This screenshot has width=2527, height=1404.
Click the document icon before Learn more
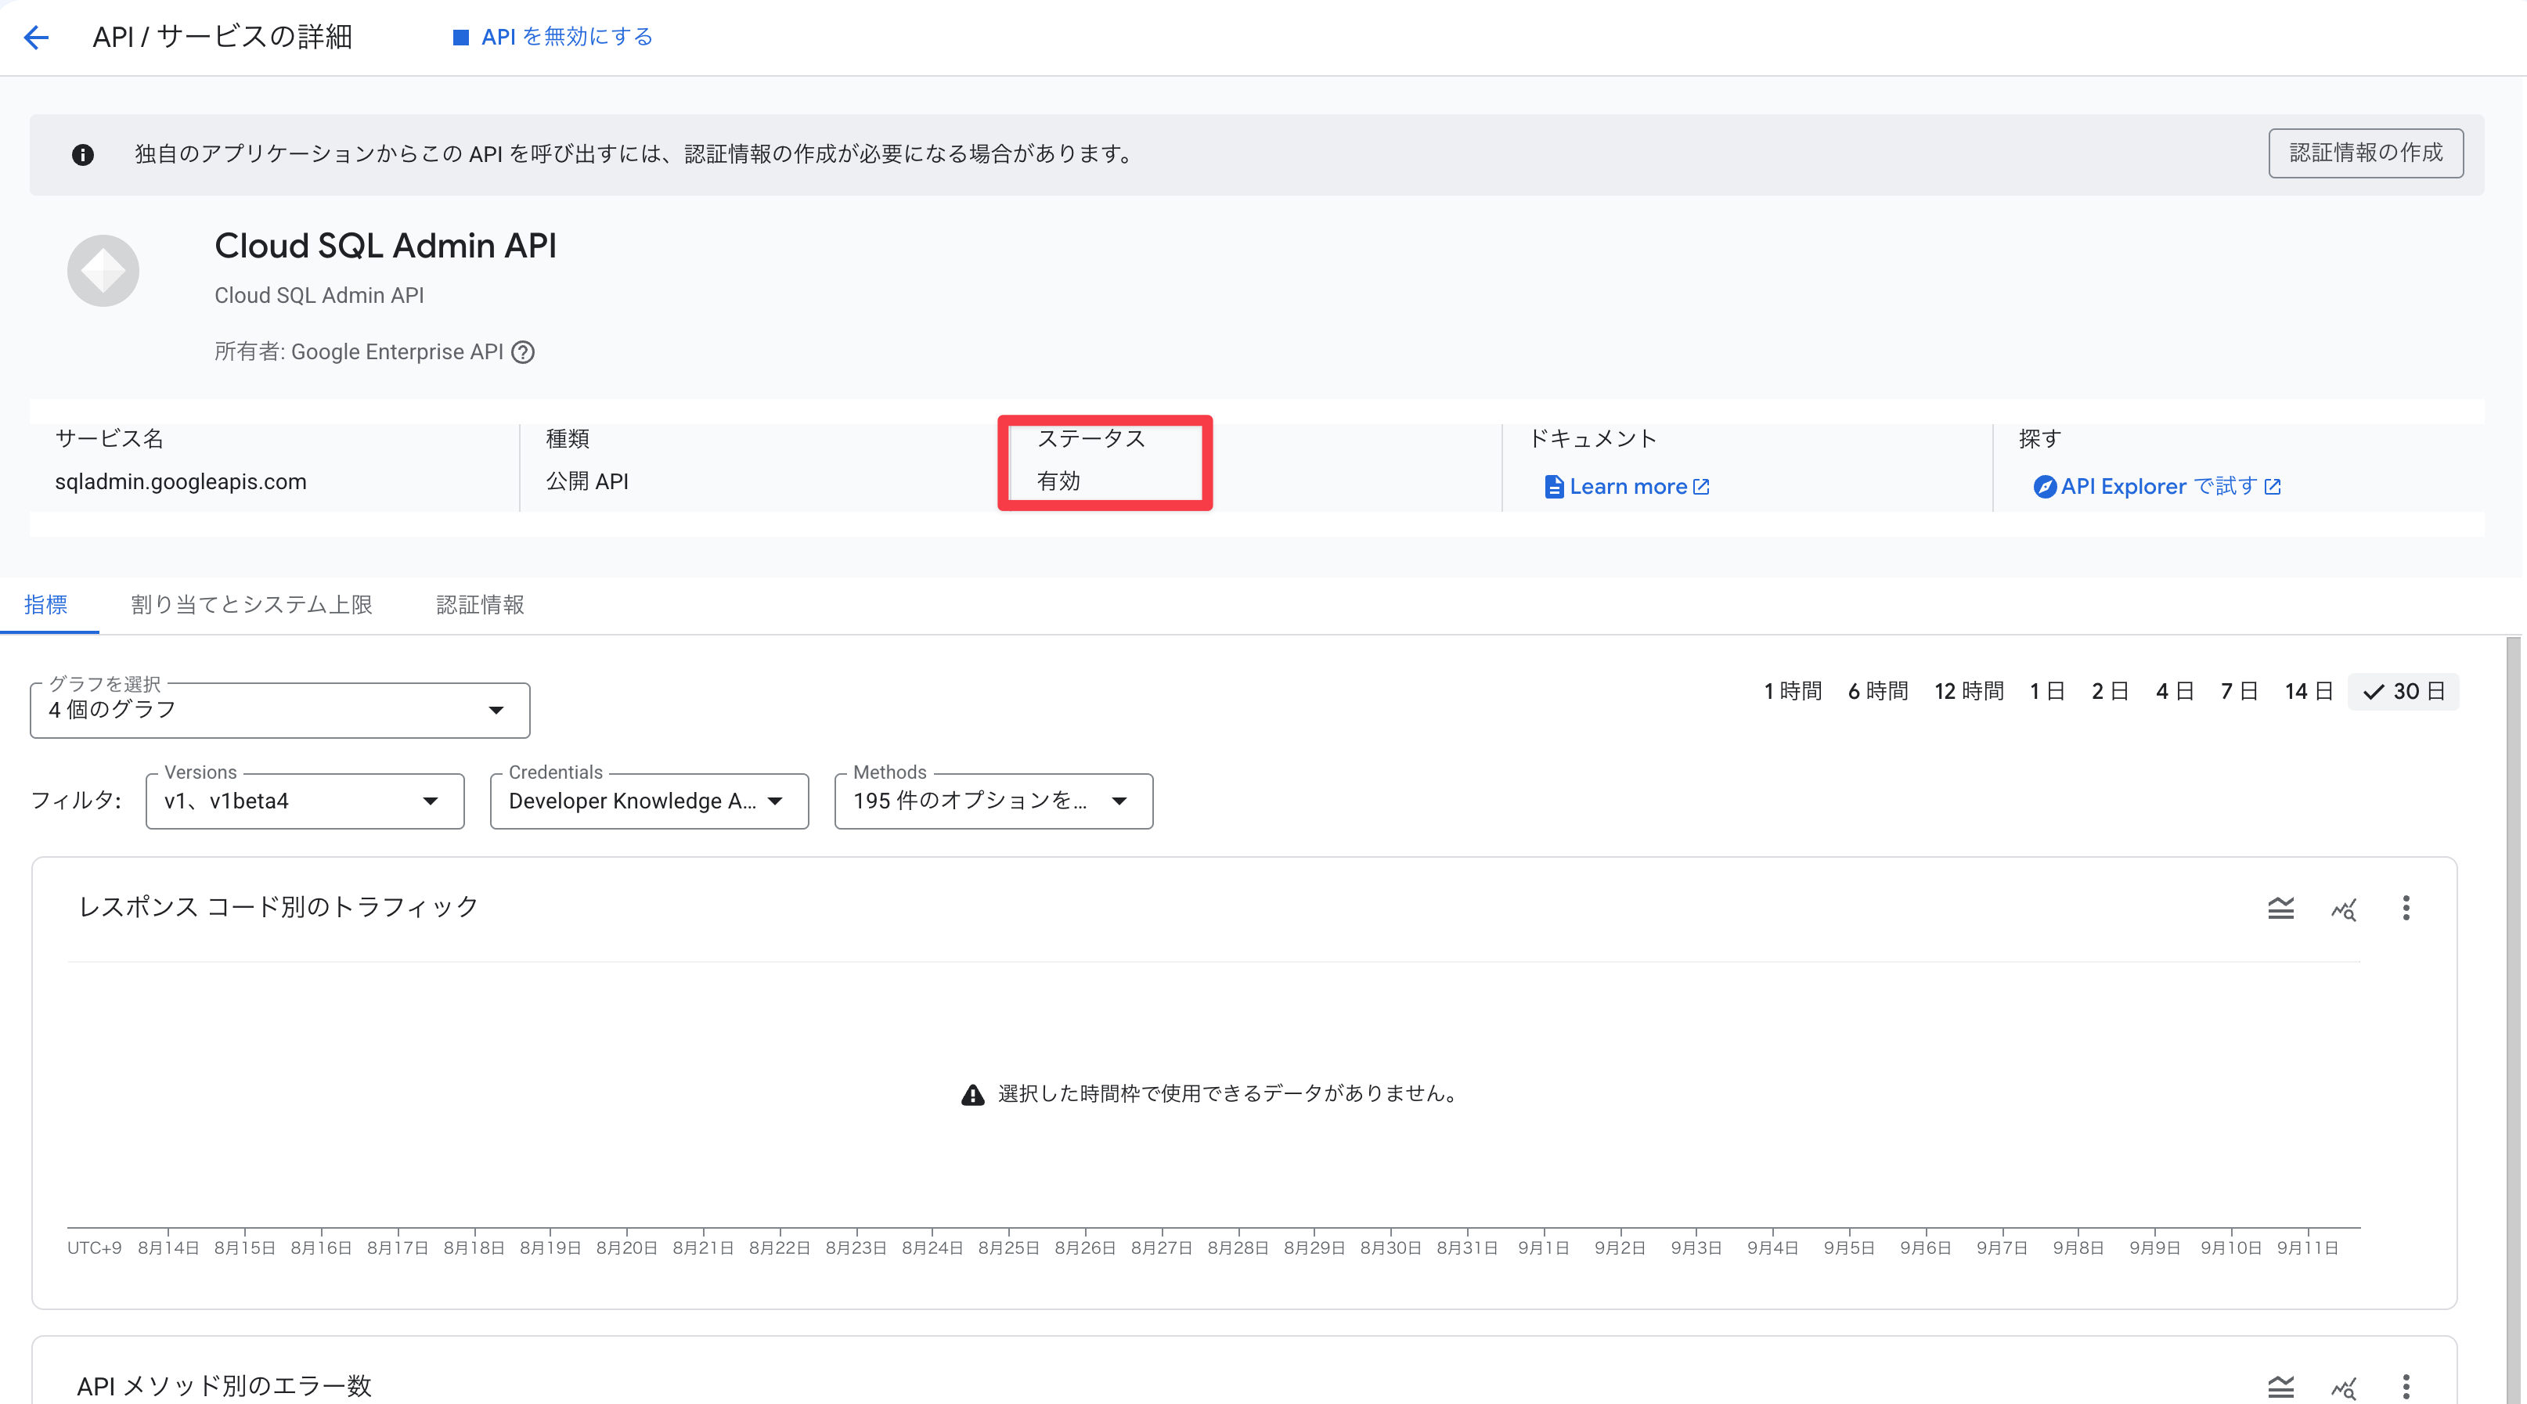point(1554,486)
